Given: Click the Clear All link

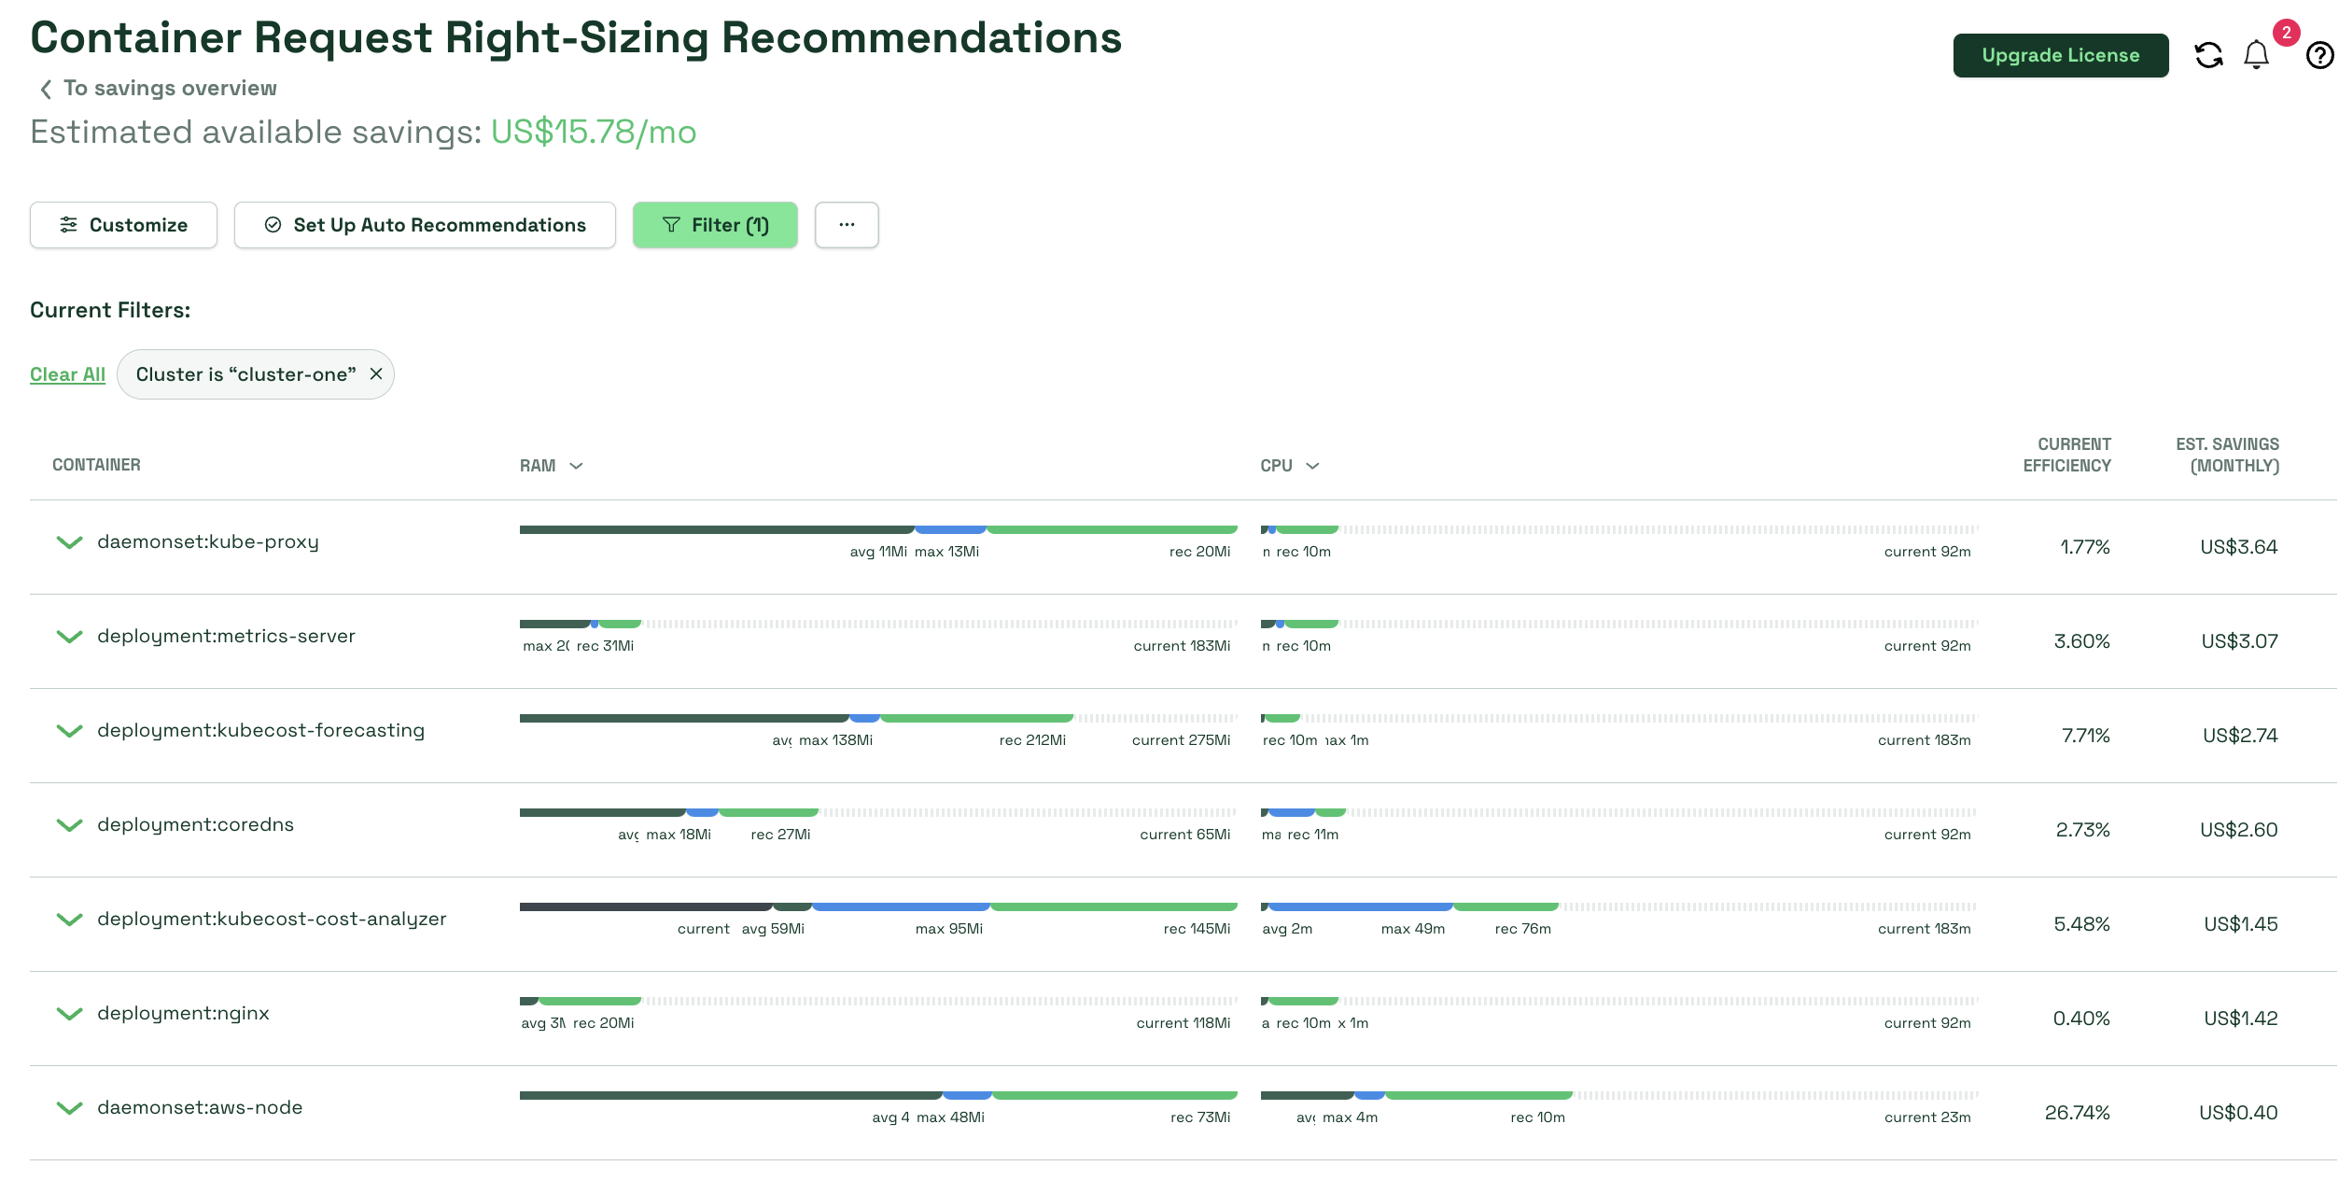Looking at the screenshot, I should 67,374.
